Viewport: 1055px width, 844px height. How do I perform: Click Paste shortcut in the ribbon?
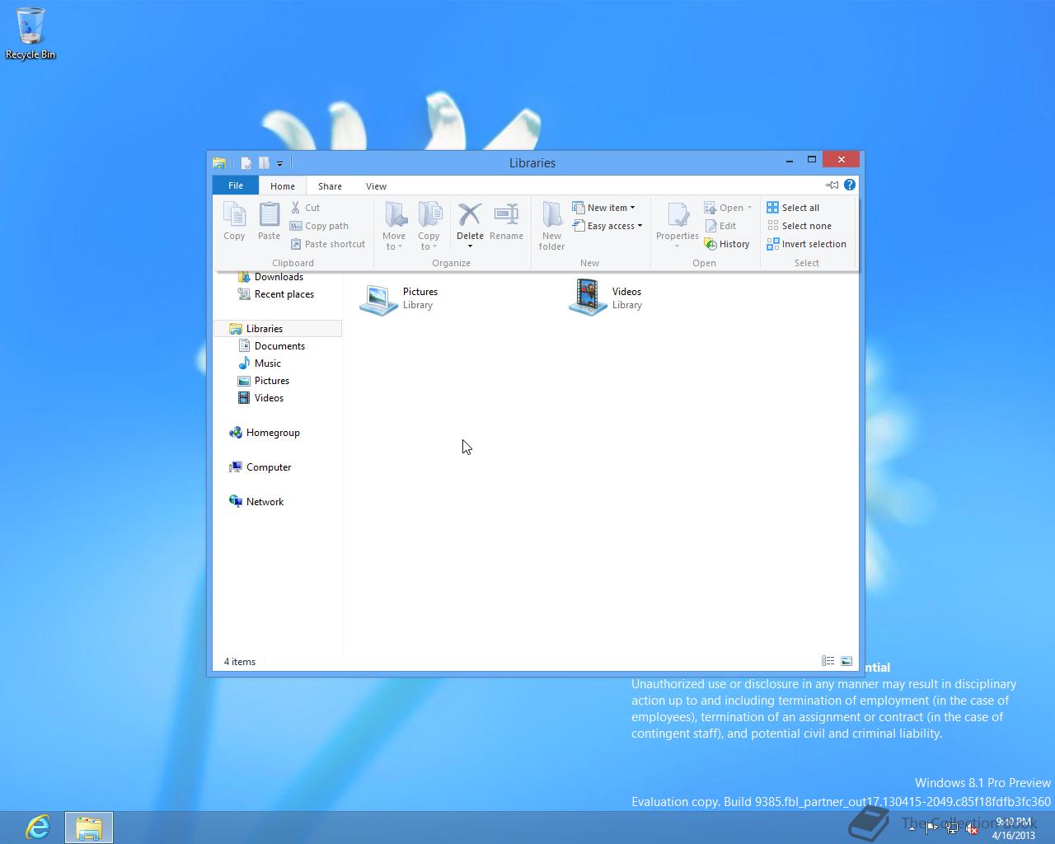pyautogui.click(x=327, y=244)
